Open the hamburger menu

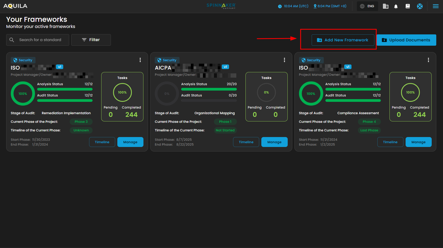tap(435, 6)
